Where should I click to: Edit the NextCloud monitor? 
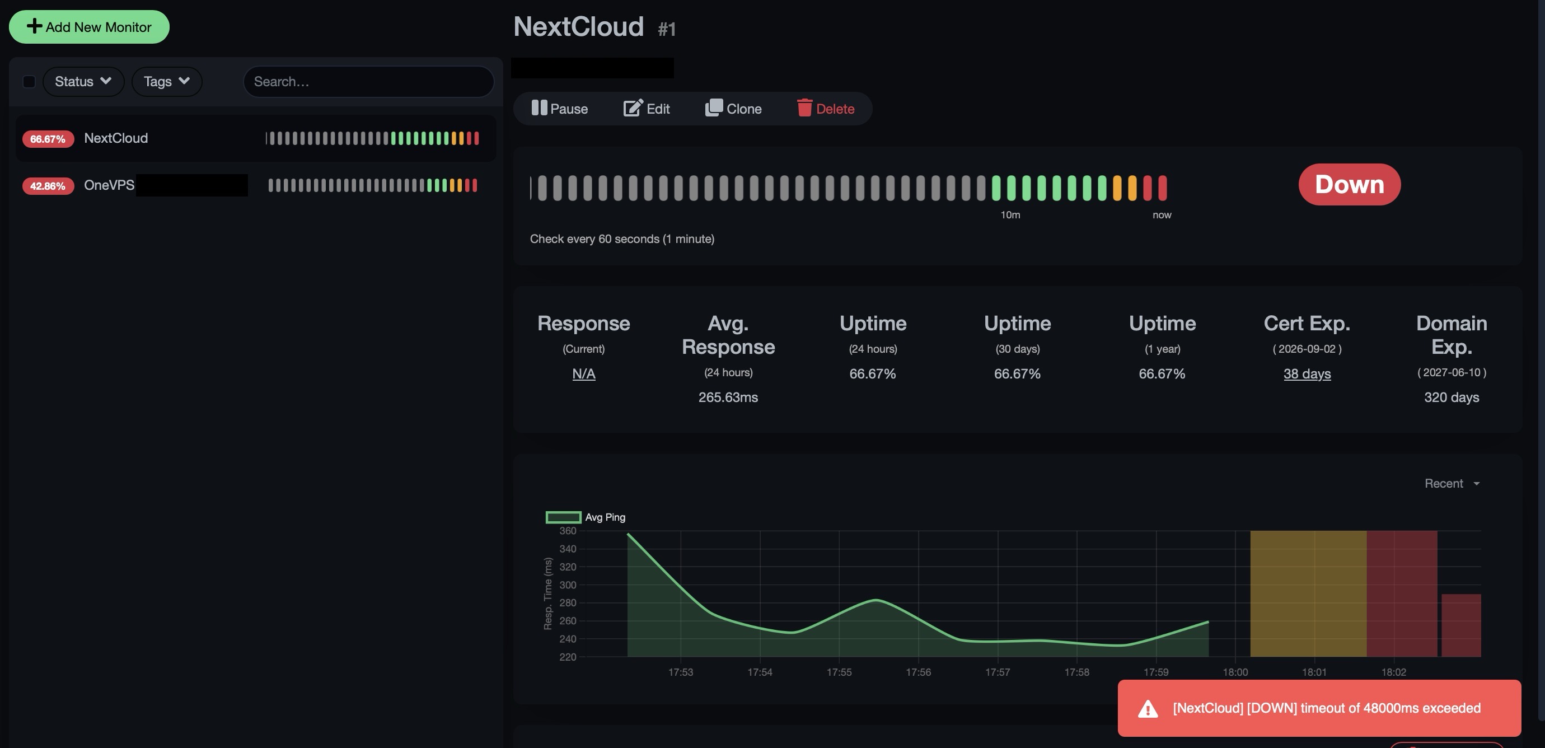(647, 109)
